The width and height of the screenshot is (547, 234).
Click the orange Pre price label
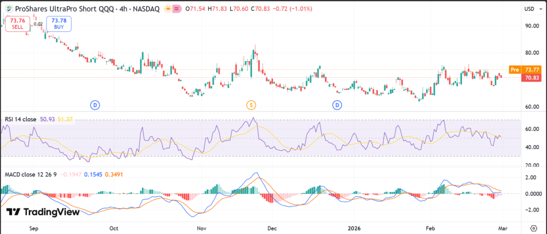(x=515, y=69)
